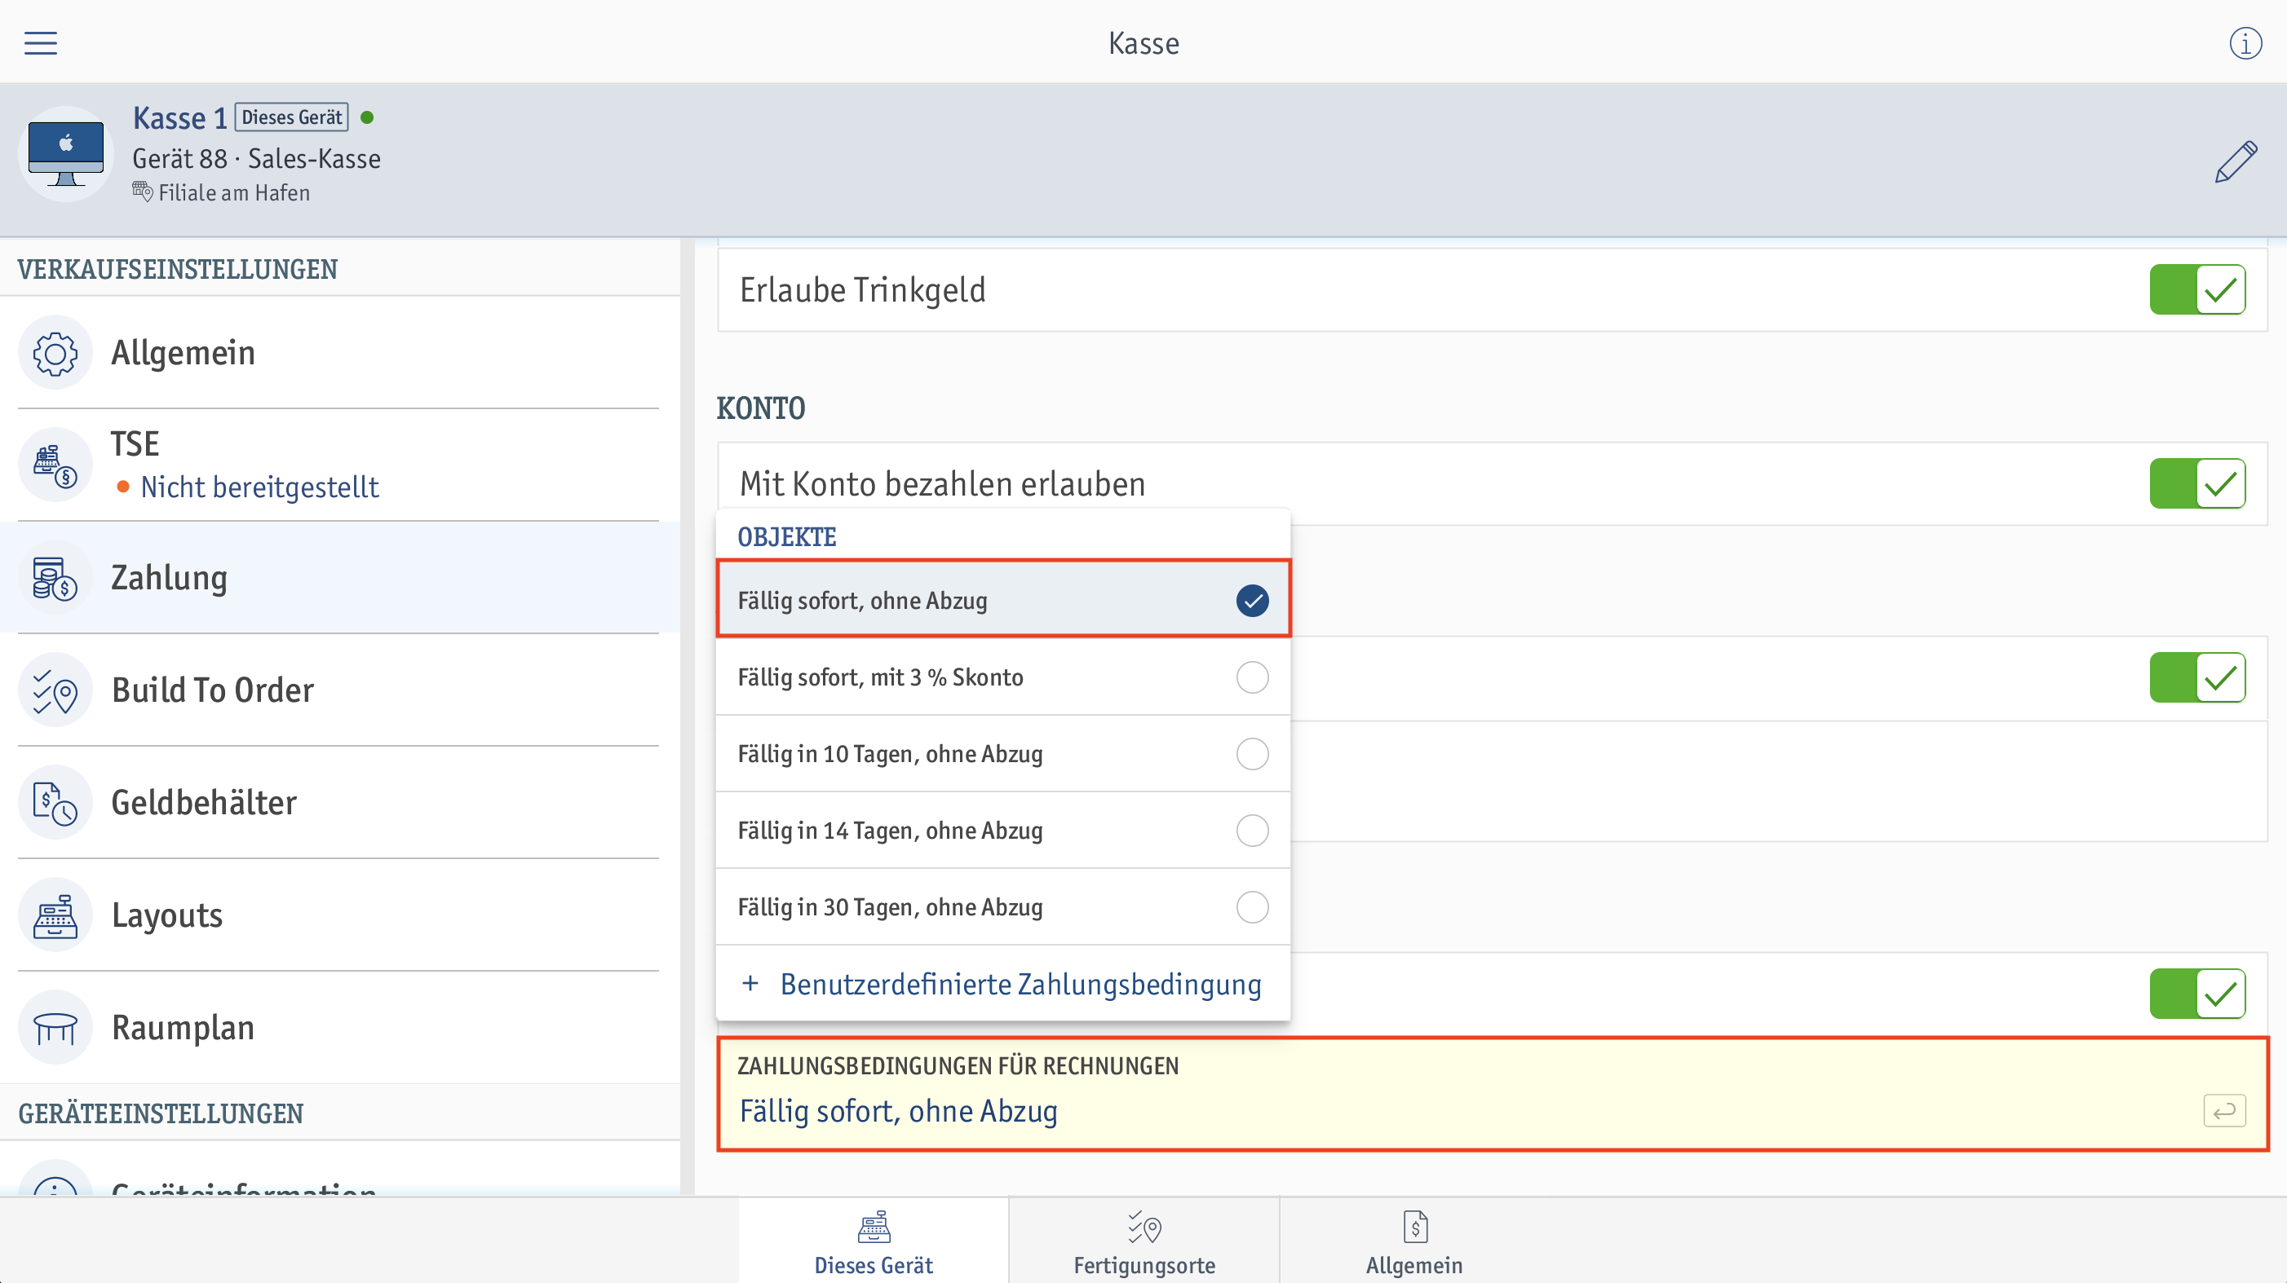2287x1283 pixels.
Task: Toggle the switch above Zahlungsbedingungen für Rechnungen
Action: pyautogui.click(x=2197, y=994)
